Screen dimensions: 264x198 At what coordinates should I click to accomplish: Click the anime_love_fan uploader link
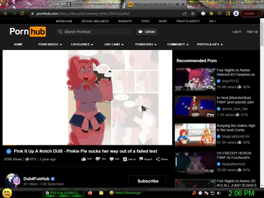[235, 109]
